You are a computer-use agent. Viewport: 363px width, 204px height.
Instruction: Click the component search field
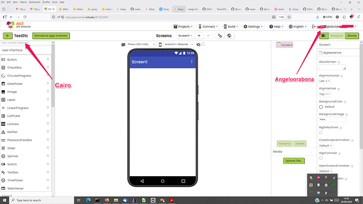coord(25,43)
